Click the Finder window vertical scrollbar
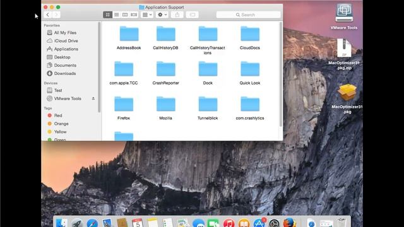 coord(280,74)
